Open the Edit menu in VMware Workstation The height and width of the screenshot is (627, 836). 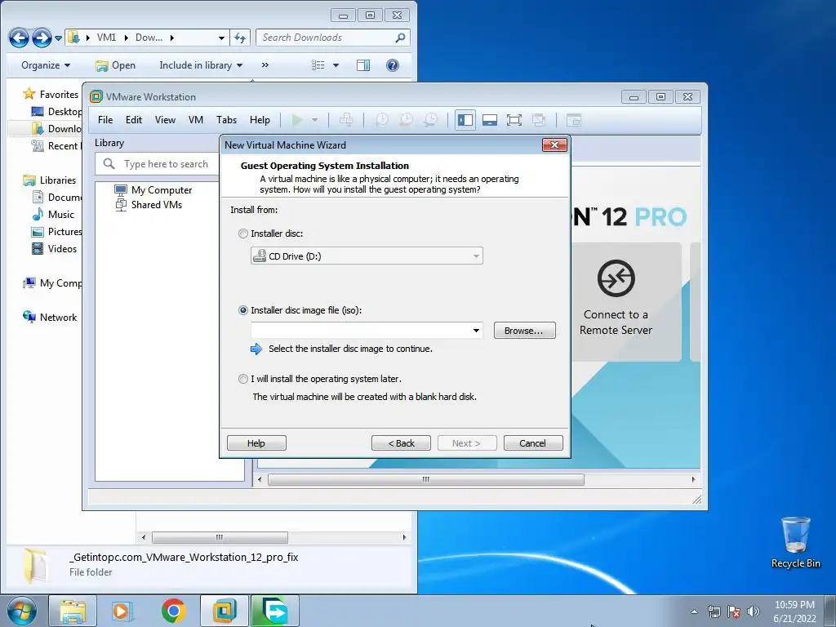134,120
